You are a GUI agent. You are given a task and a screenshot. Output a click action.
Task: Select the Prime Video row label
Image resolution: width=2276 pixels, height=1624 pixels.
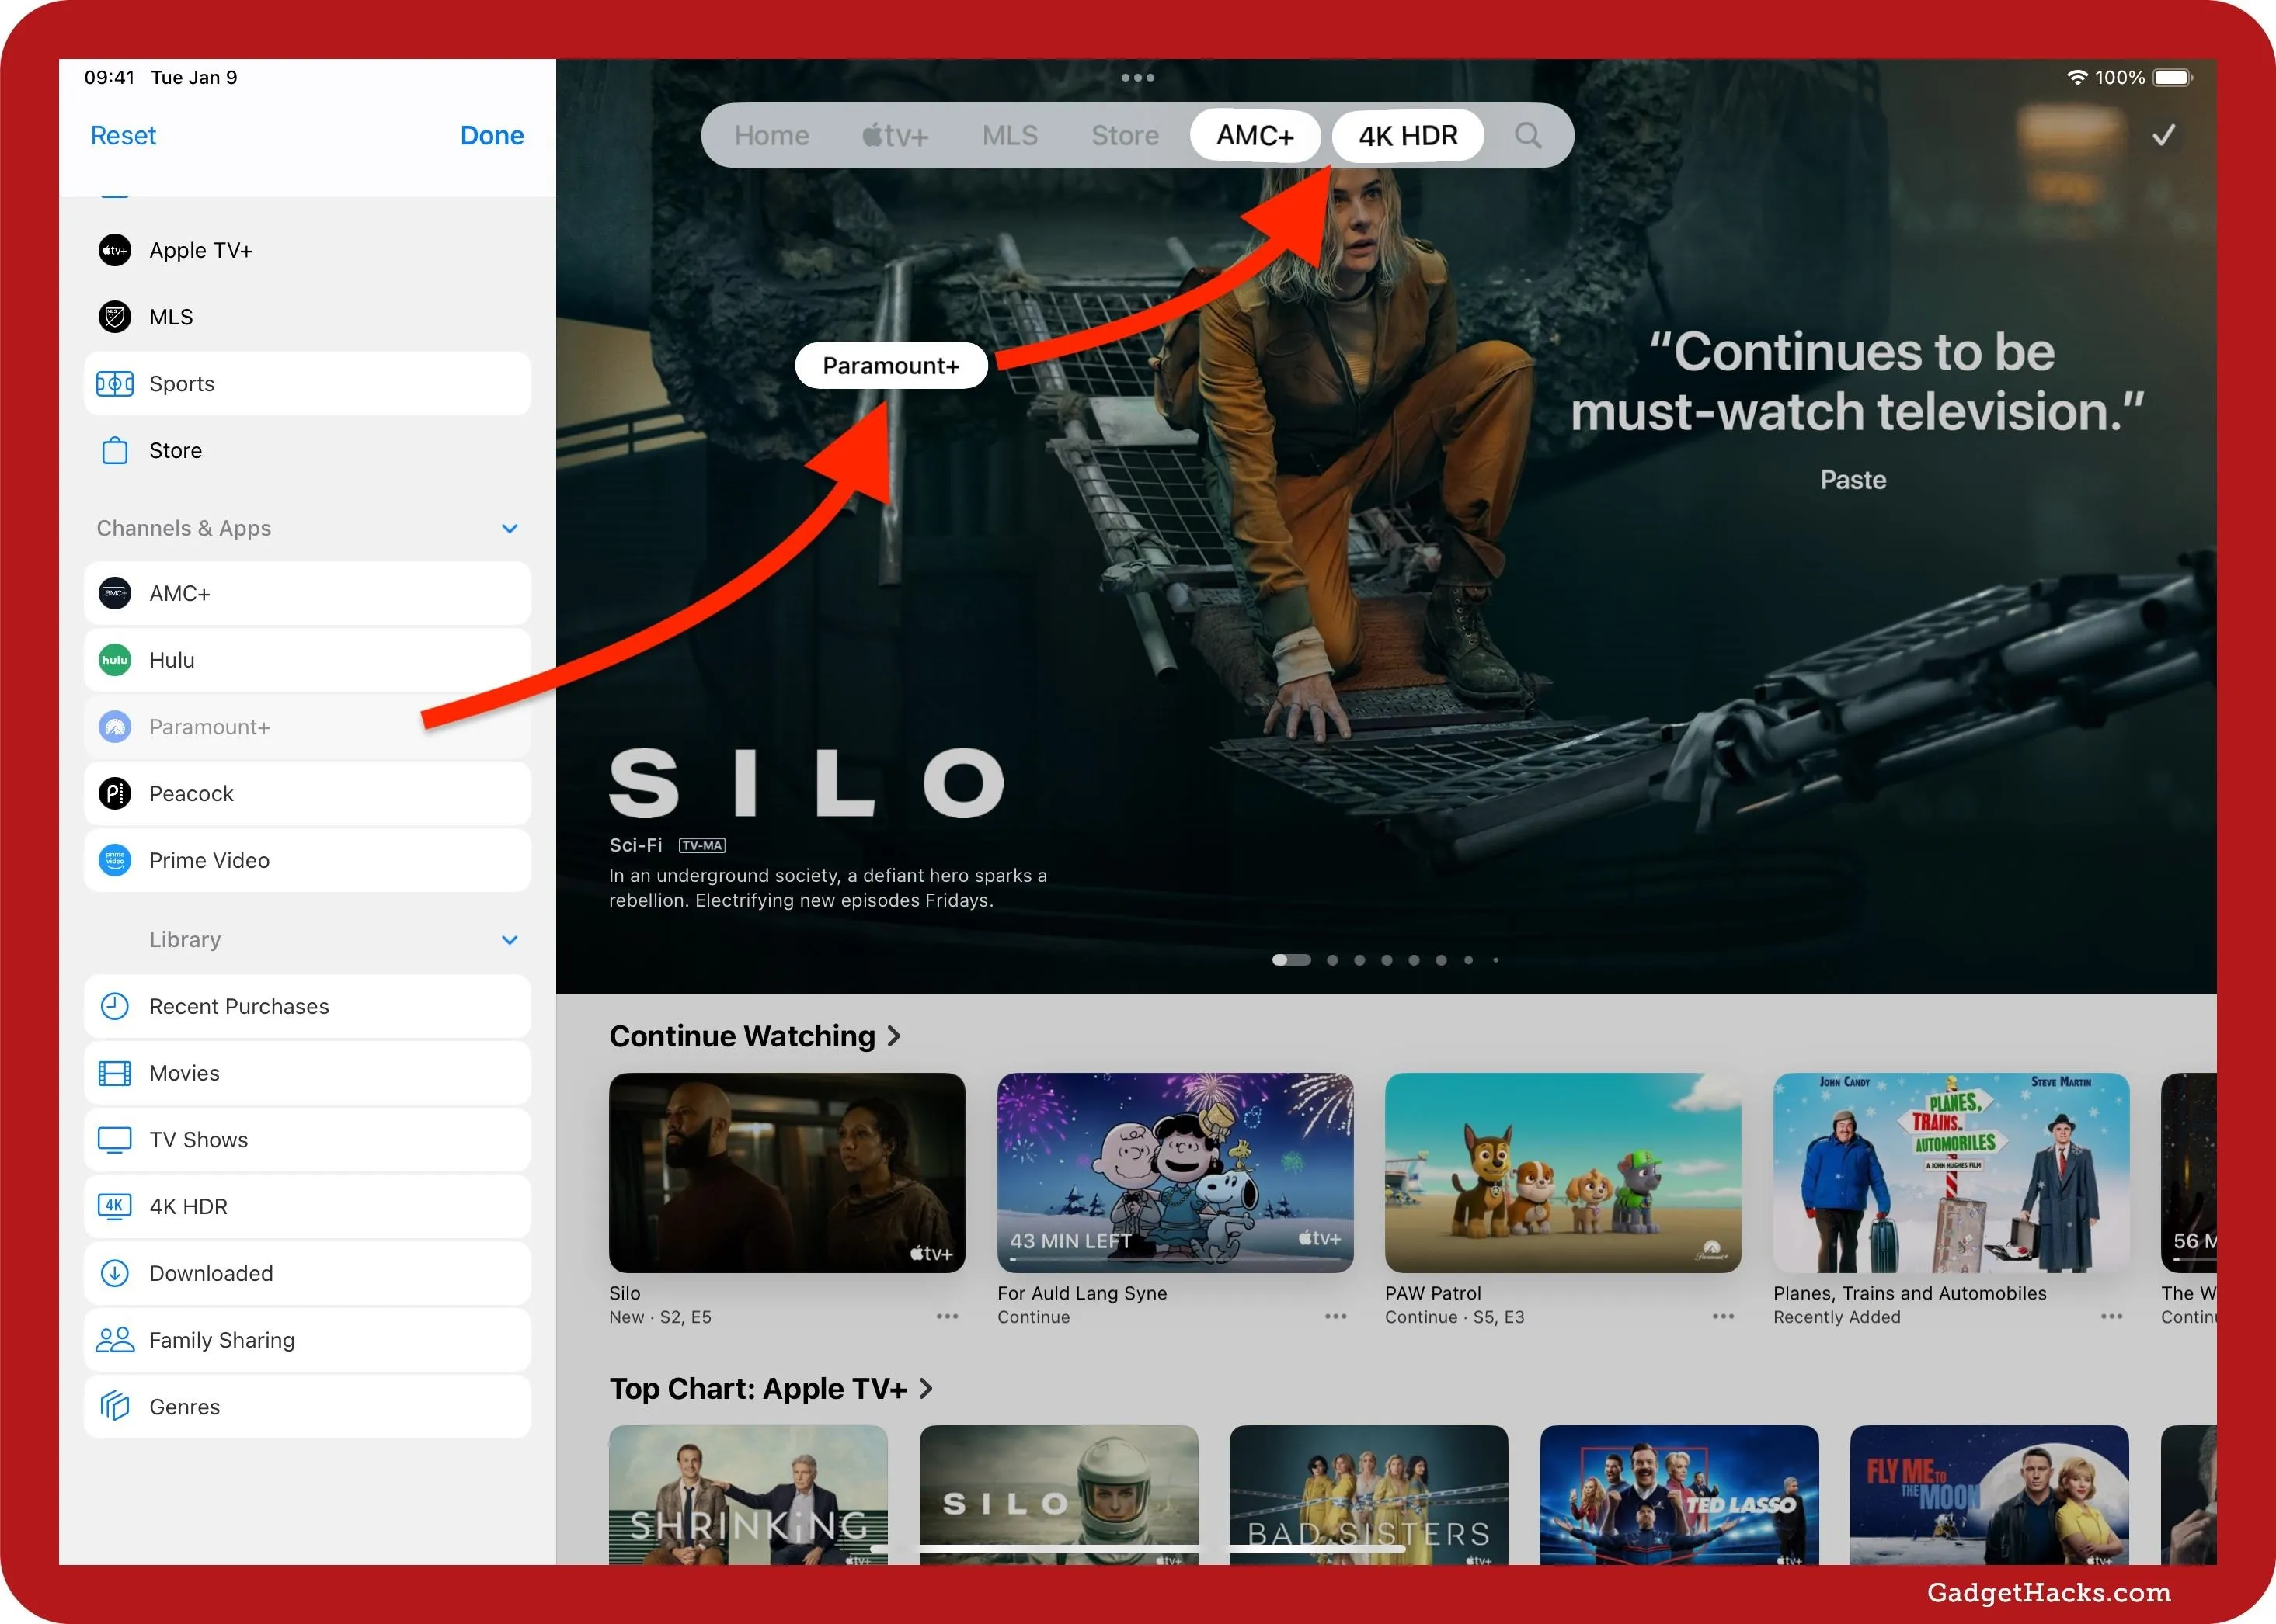tap(209, 861)
